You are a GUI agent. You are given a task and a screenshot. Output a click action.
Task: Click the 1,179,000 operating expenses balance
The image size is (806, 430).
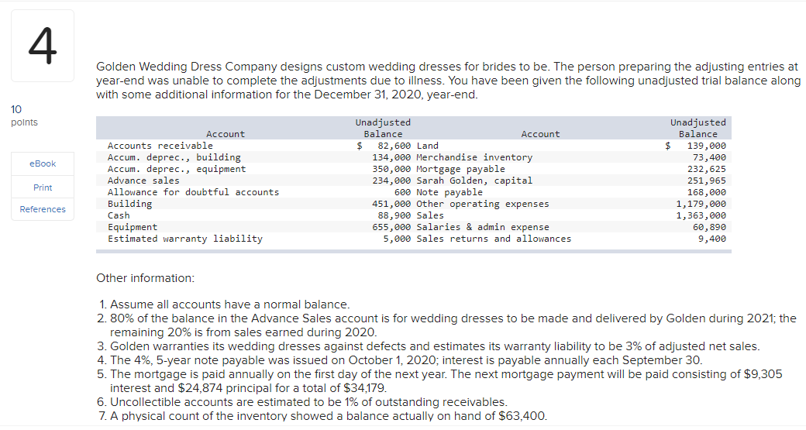pos(701,204)
